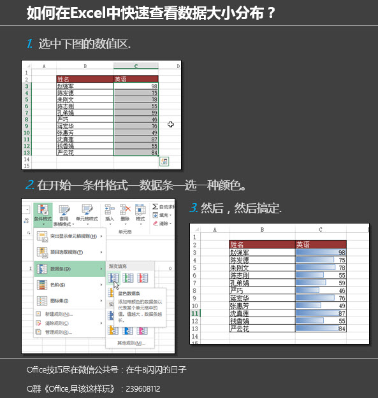This screenshot has height=398, width=378.
Task: Click the 套用表格格式 table format icon
Action: (x=64, y=210)
